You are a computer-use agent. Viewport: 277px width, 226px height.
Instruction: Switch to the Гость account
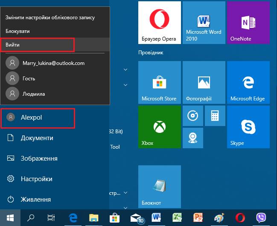55,78
